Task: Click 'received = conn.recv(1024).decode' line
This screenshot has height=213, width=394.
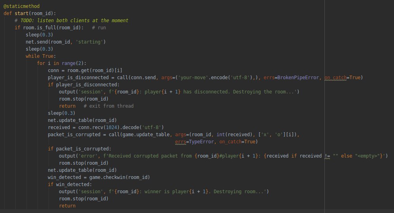Action: point(106,127)
